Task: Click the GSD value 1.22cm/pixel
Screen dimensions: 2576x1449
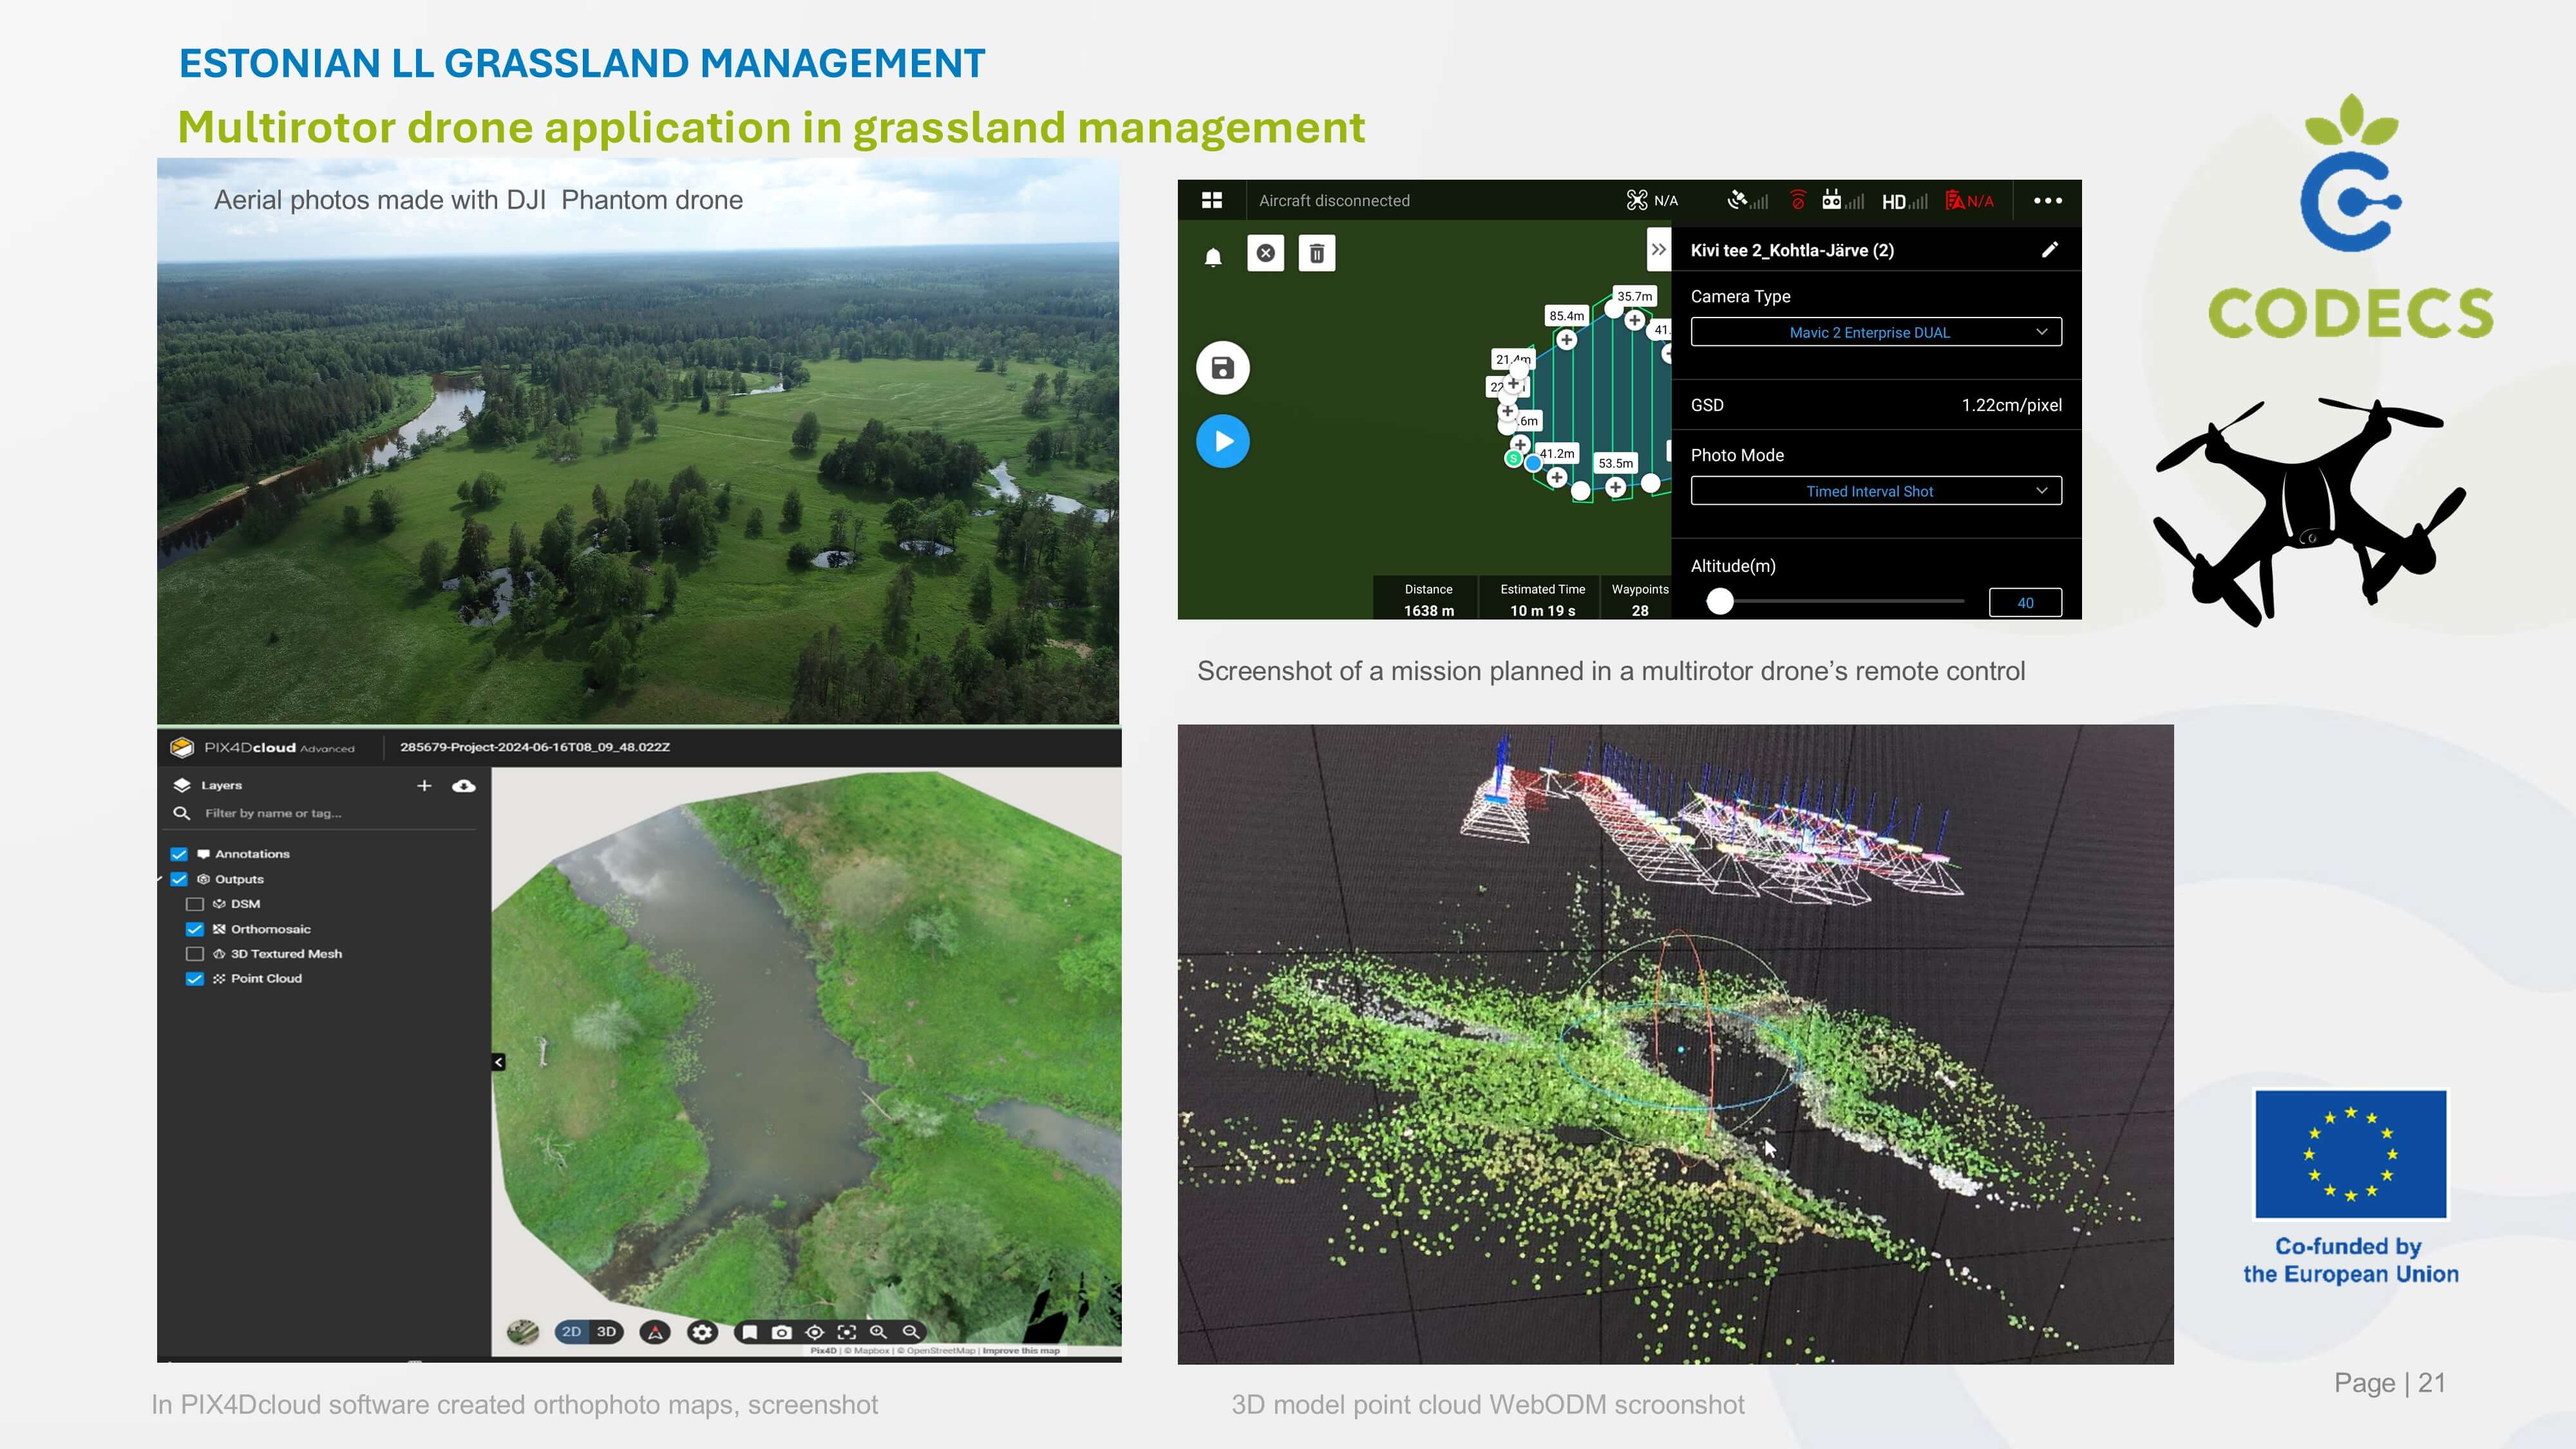Action: 2011,405
